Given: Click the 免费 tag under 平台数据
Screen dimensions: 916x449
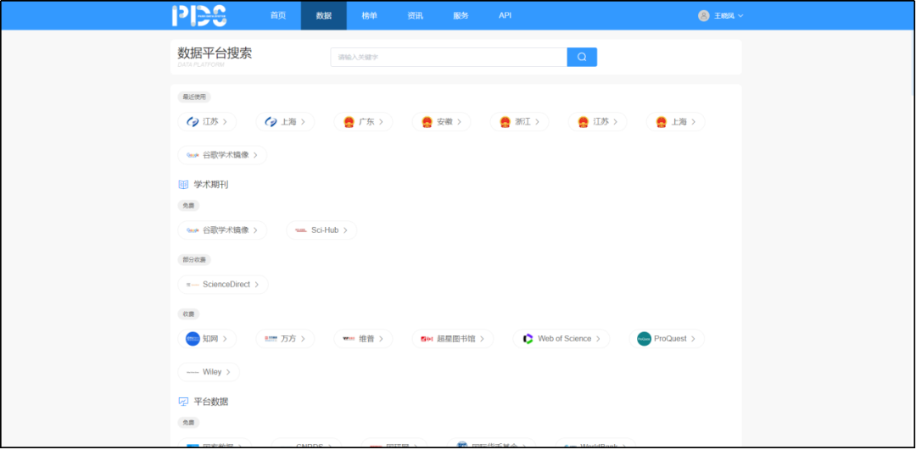Looking at the screenshot, I should pyautogui.click(x=188, y=422).
